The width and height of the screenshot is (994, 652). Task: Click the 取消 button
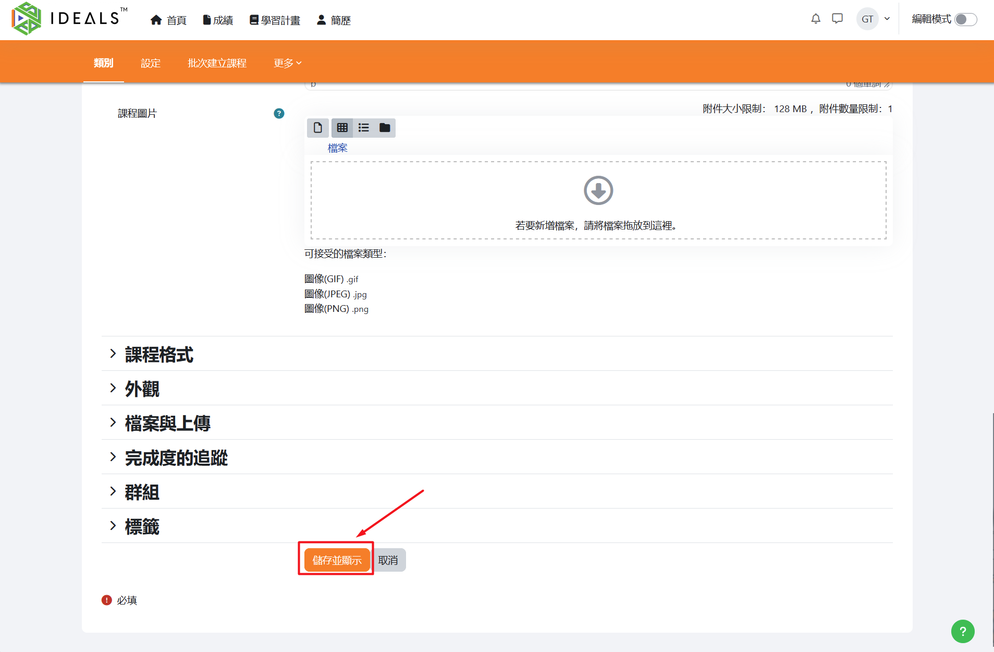click(389, 560)
